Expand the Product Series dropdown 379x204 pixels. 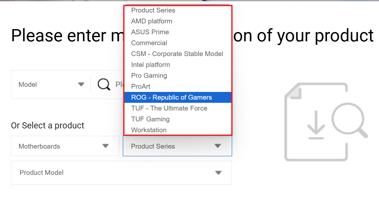(177, 146)
